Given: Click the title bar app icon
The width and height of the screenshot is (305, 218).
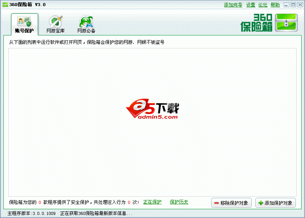Looking at the screenshot, I should pos(5,5).
